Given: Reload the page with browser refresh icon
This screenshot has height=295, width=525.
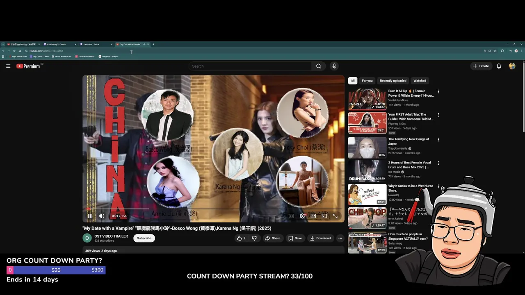Looking at the screenshot, I should pyautogui.click(x=14, y=51).
